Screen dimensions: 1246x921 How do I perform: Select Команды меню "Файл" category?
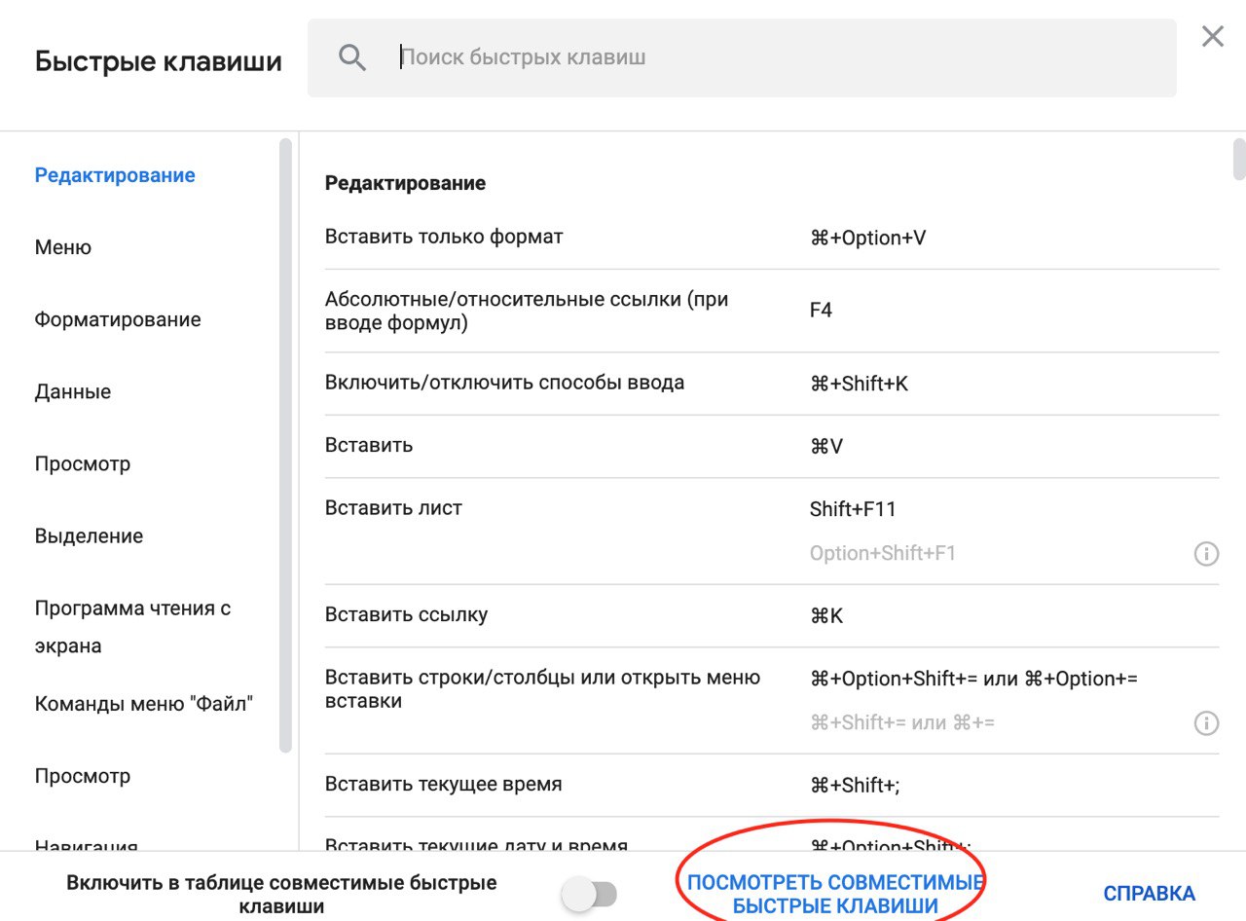click(x=144, y=703)
